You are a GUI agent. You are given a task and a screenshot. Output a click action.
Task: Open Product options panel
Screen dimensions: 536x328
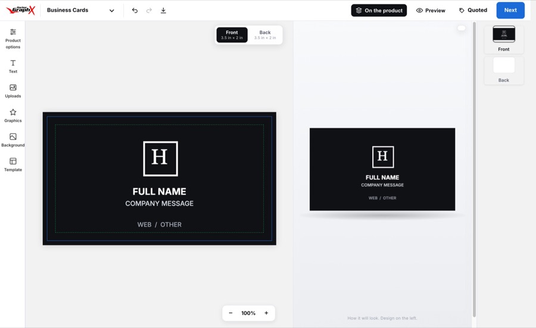coord(13,39)
